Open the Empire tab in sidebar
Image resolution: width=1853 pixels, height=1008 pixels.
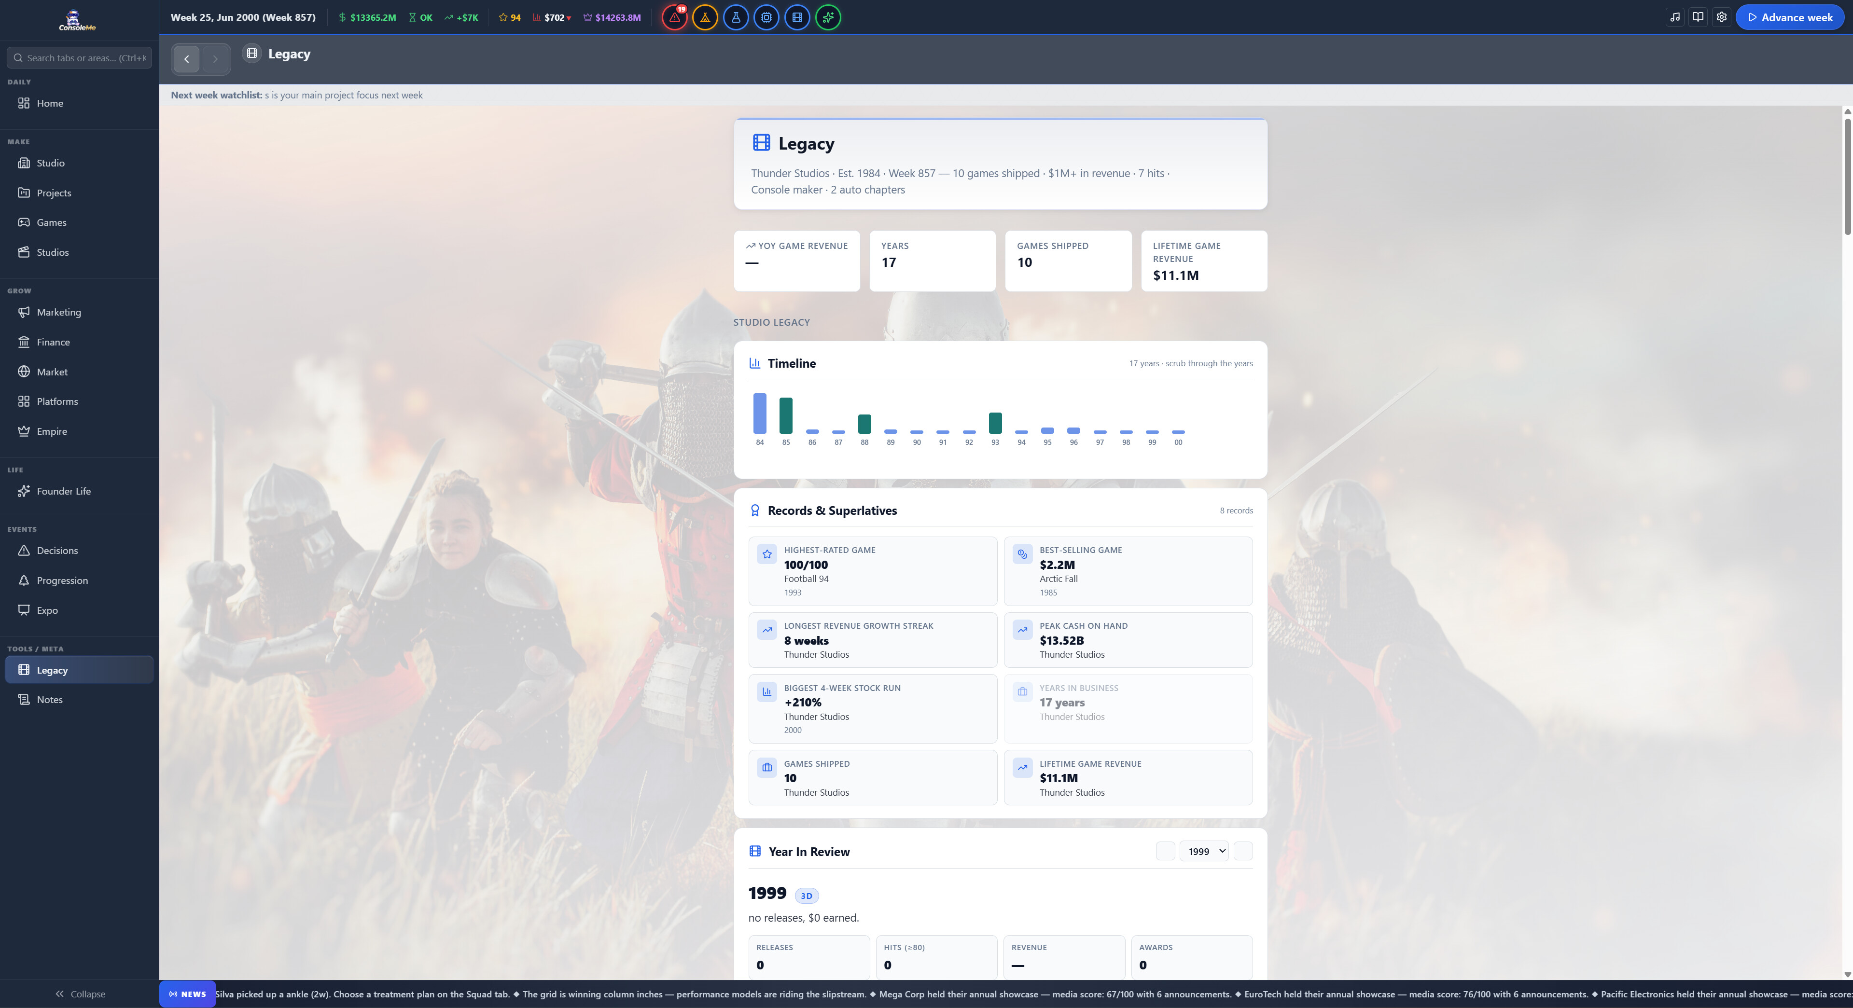79,431
